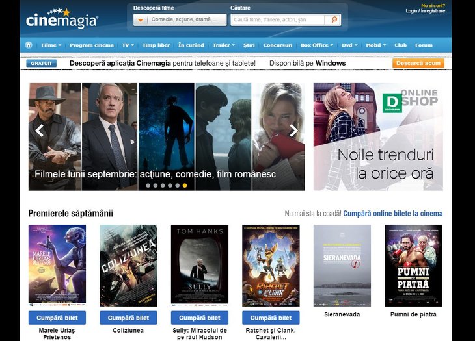
Task: Click Descoperă aplicația Cinemagia banner text
Action: pos(163,63)
